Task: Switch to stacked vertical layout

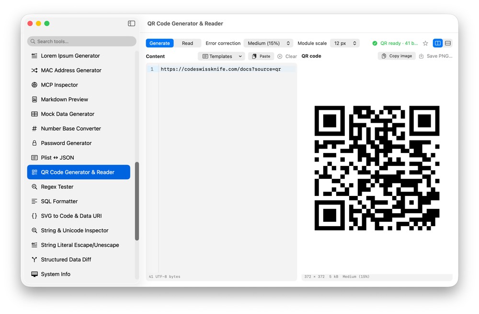Action: pos(448,43)
